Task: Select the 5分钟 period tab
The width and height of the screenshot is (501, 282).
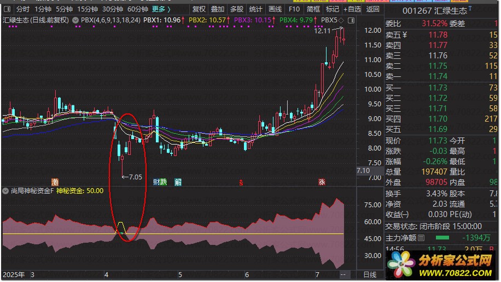Action: (x=64, y=9)
